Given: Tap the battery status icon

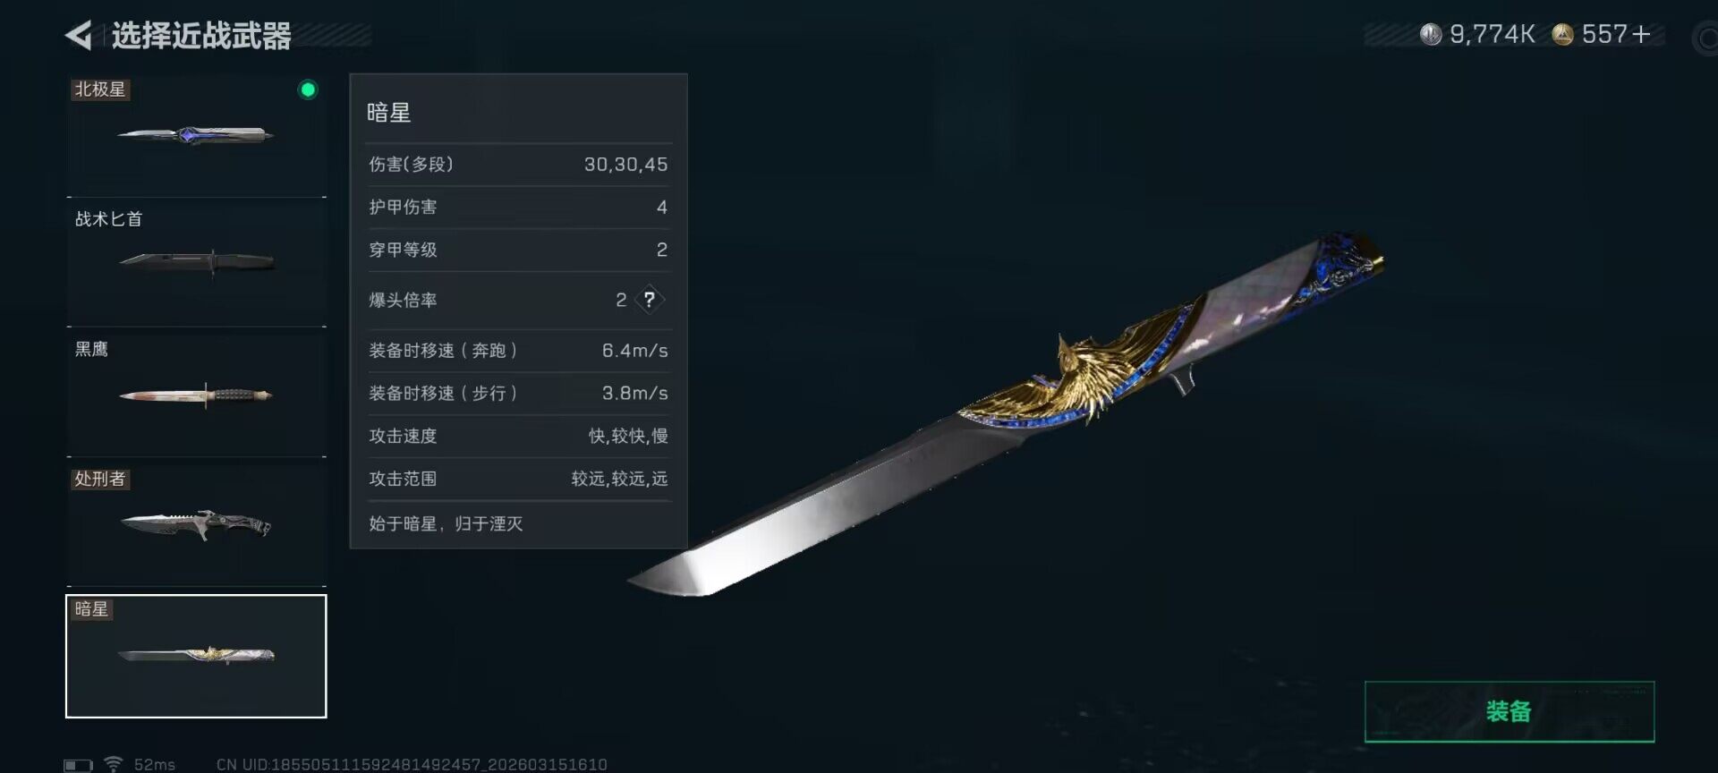Looking at the screenshot, I should click(x=78, y=765).
